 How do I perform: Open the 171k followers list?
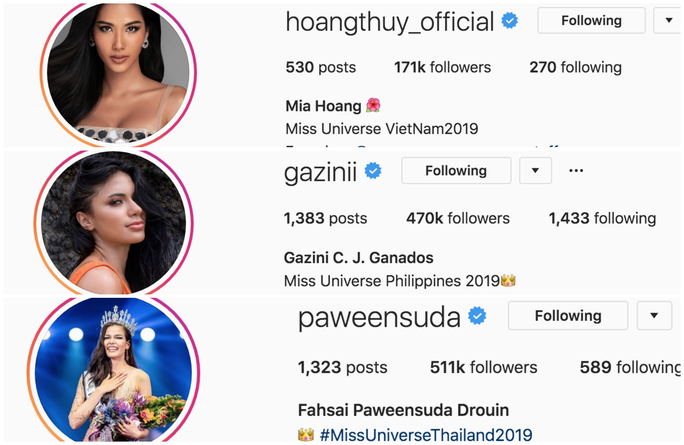[x=443, y=67]
